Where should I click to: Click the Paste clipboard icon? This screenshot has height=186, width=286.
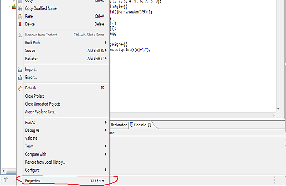point(20,16)
